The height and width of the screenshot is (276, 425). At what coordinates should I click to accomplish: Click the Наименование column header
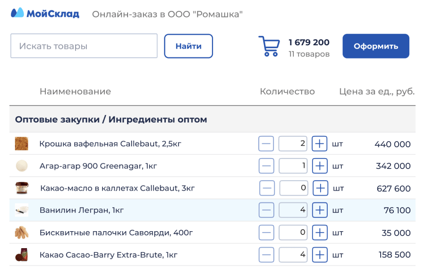click(76, 92)
